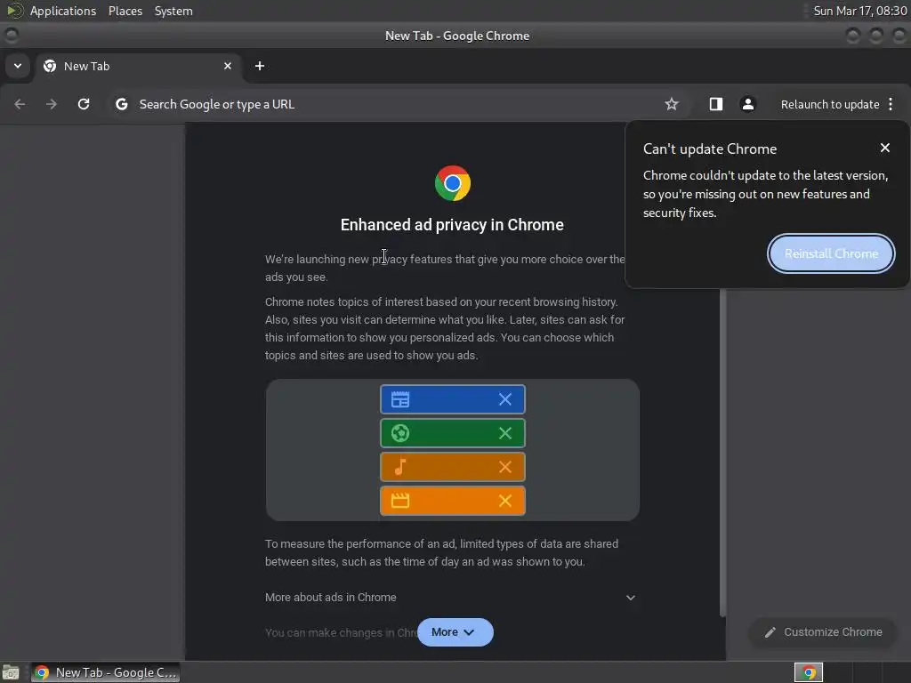Open the profile avatar icon
Image resolution: width=911 pixels, height=683 pixels.
click(747, 104)
